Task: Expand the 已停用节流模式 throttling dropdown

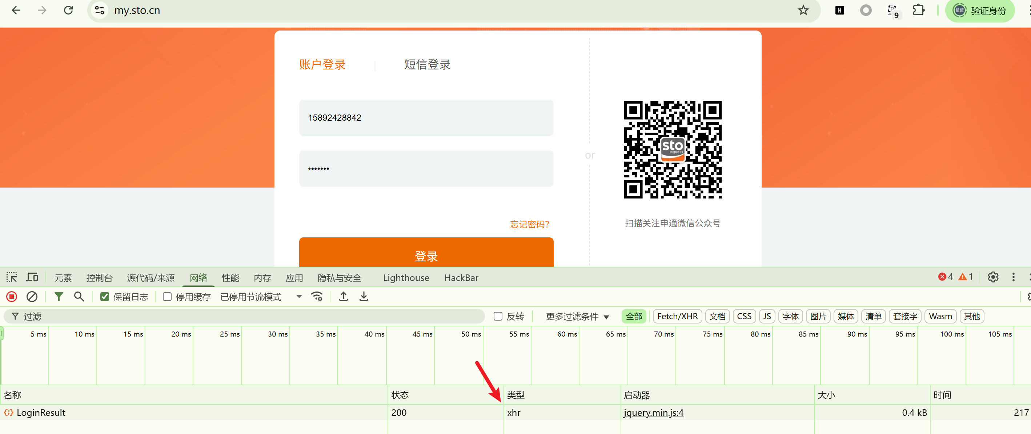Action: pyautogui.click(x=260, y=297)
